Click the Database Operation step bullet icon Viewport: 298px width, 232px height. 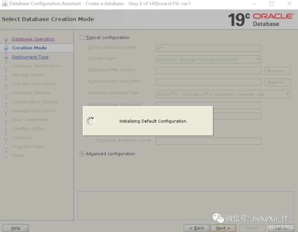click(x=6, y=39)
